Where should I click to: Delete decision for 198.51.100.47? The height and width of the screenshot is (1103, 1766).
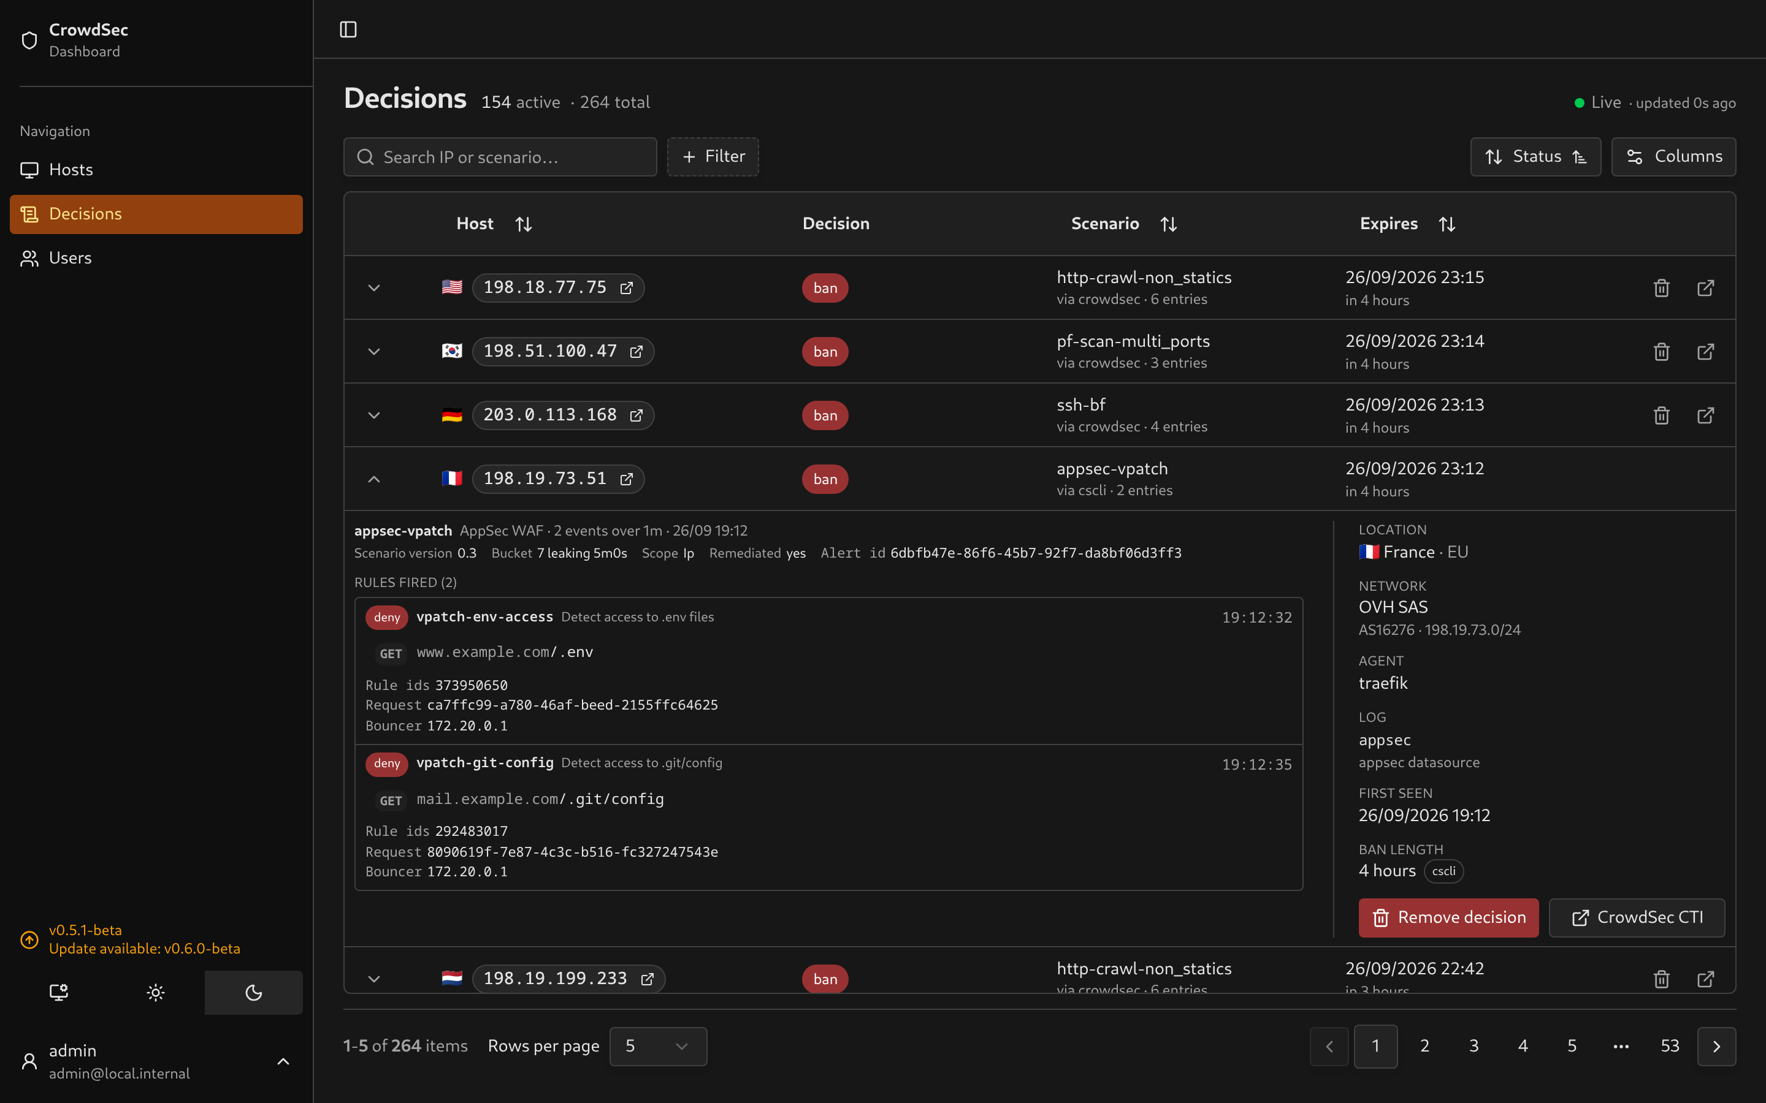coord(1662,352)
